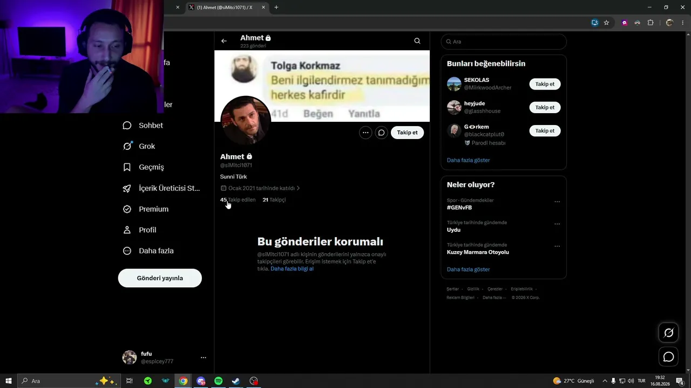691x388 pixels.
Task: Open Geçmiş bookmarks in the sidebar
Action: pos(144,167)
